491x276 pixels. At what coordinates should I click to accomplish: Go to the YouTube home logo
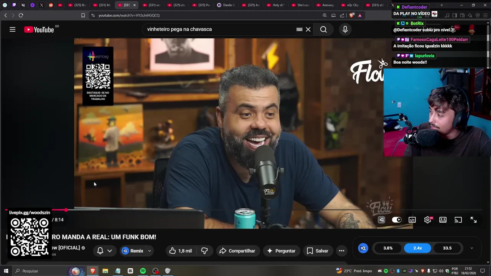click(39, 30)
